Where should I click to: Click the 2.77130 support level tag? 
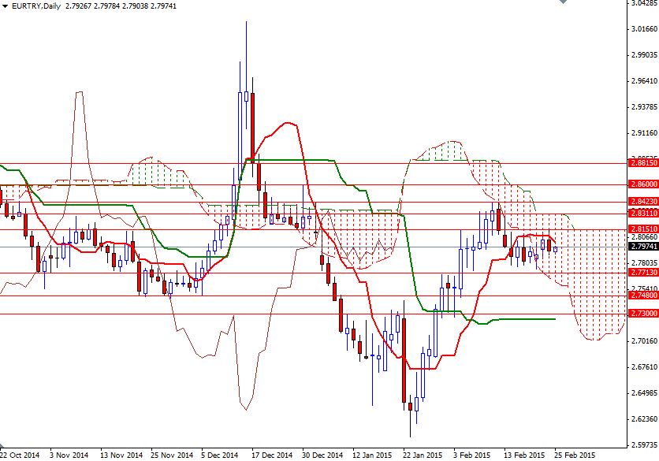coord(641,271)
